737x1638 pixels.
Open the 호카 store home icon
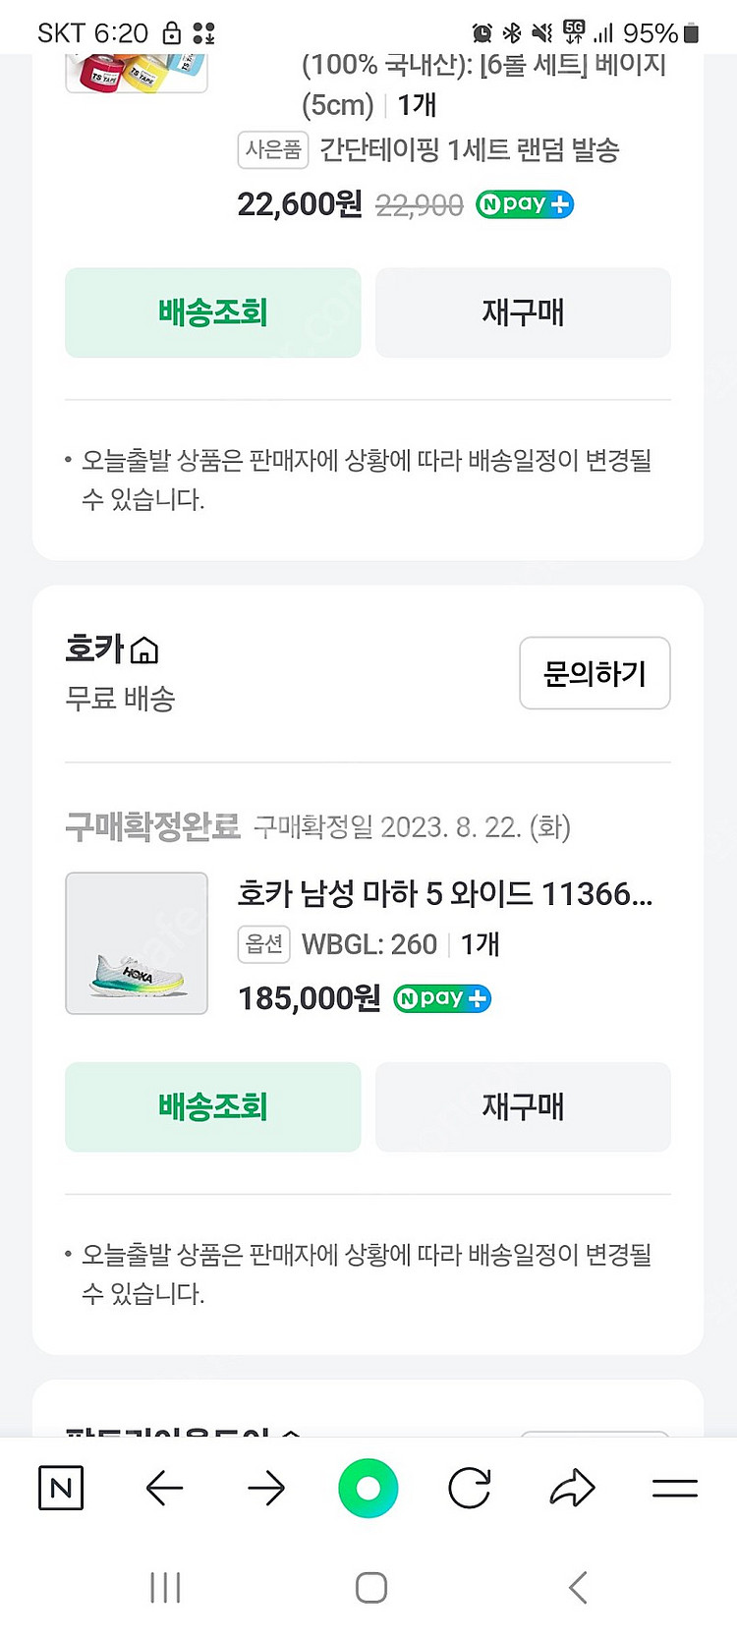point(144,650)
